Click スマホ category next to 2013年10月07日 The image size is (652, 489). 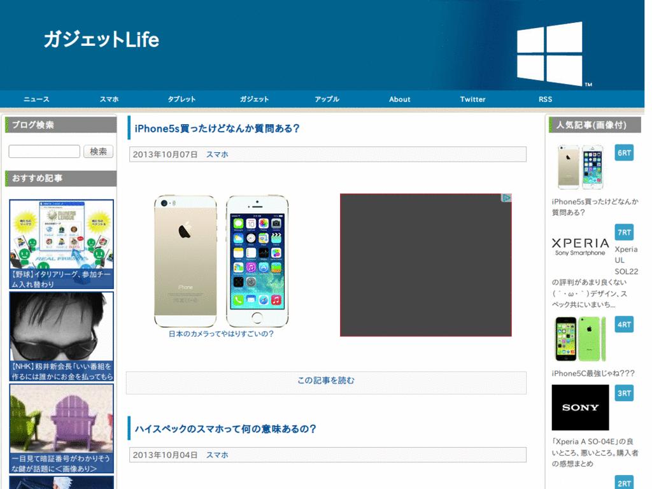[218, 154]
